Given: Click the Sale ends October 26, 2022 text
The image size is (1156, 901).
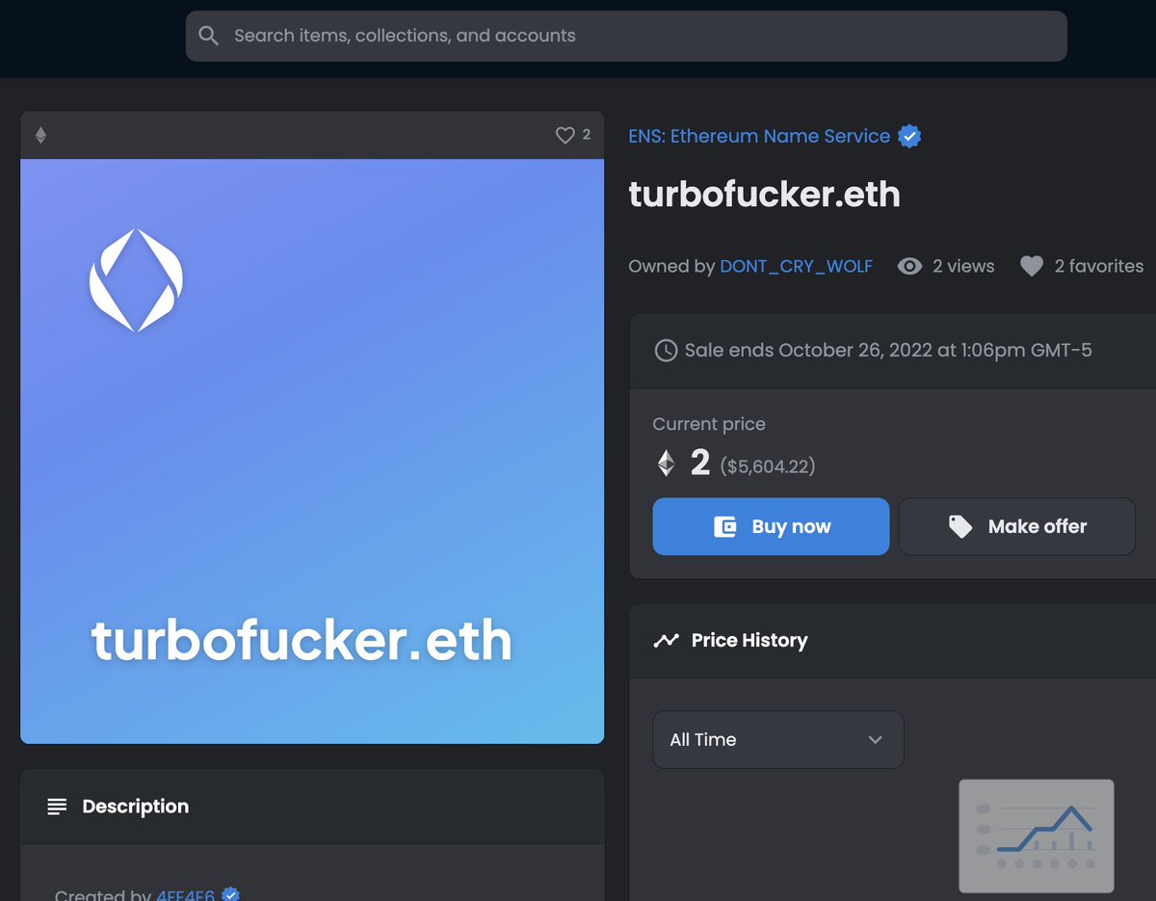Looking at the screenshot, I should tap(888, 350).
